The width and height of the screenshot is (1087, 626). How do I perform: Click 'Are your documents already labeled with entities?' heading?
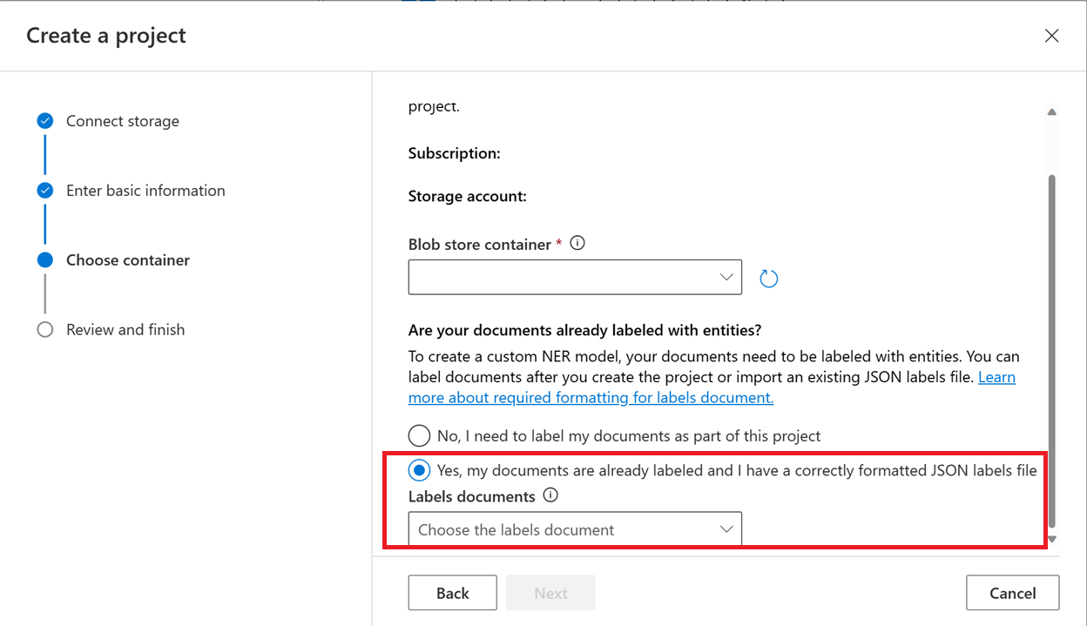585,330
